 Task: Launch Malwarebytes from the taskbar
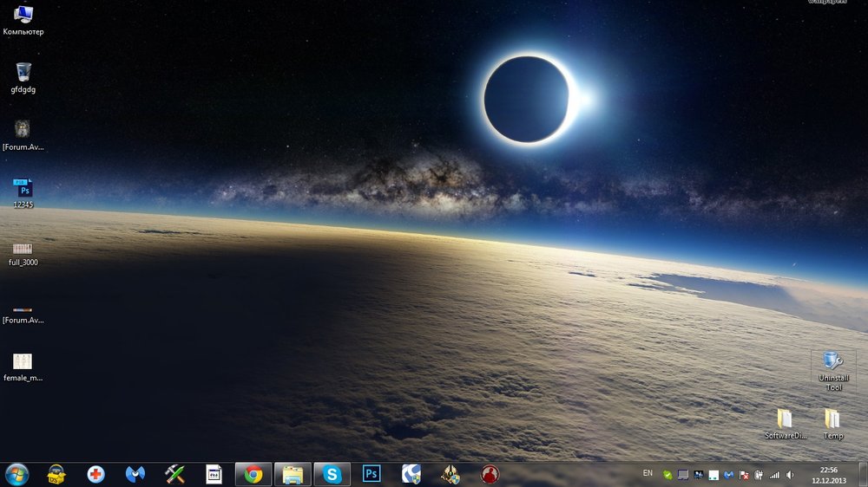pos(135,474)
